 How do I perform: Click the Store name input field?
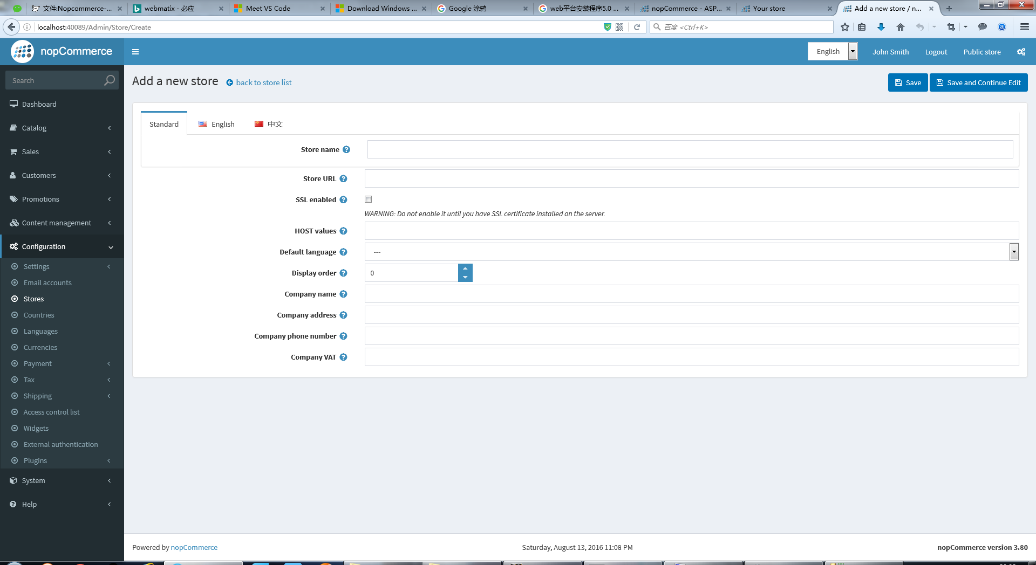click(690, 149)
